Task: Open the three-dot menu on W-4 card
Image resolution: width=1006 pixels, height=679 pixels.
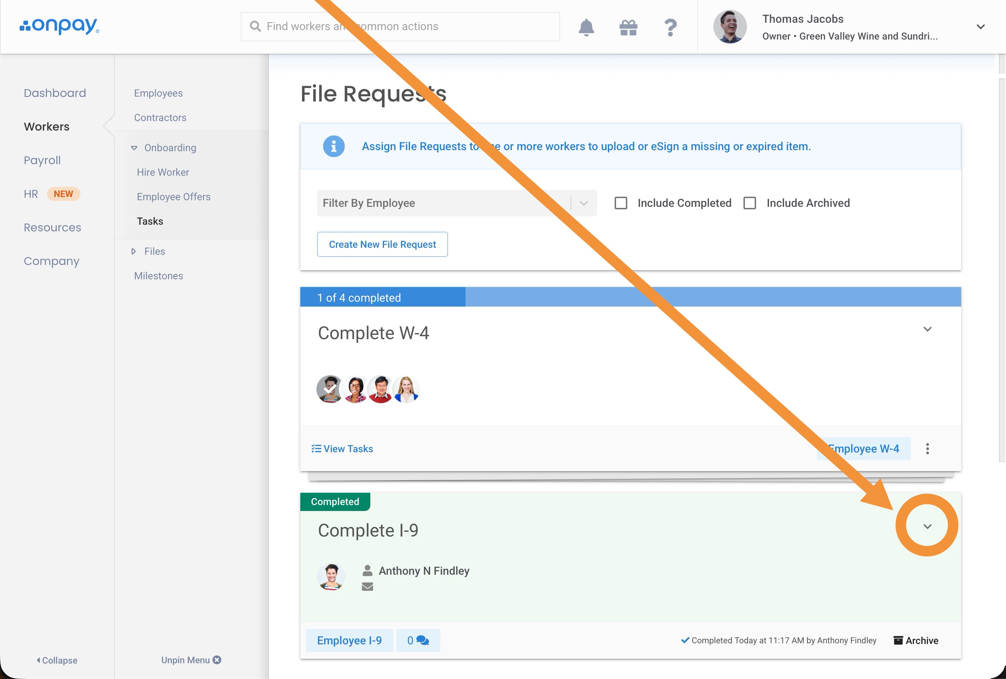Action: tap(927, 449)
